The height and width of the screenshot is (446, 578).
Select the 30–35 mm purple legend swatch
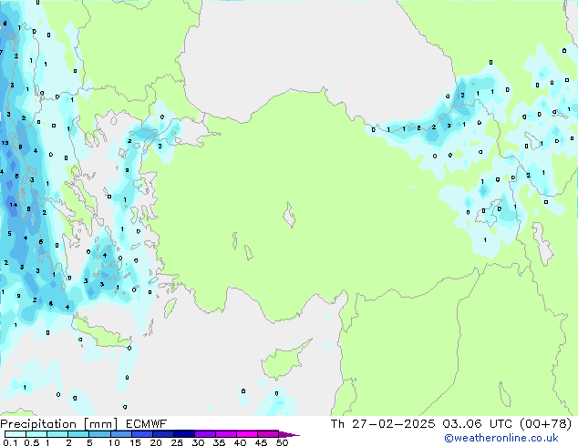204,434
